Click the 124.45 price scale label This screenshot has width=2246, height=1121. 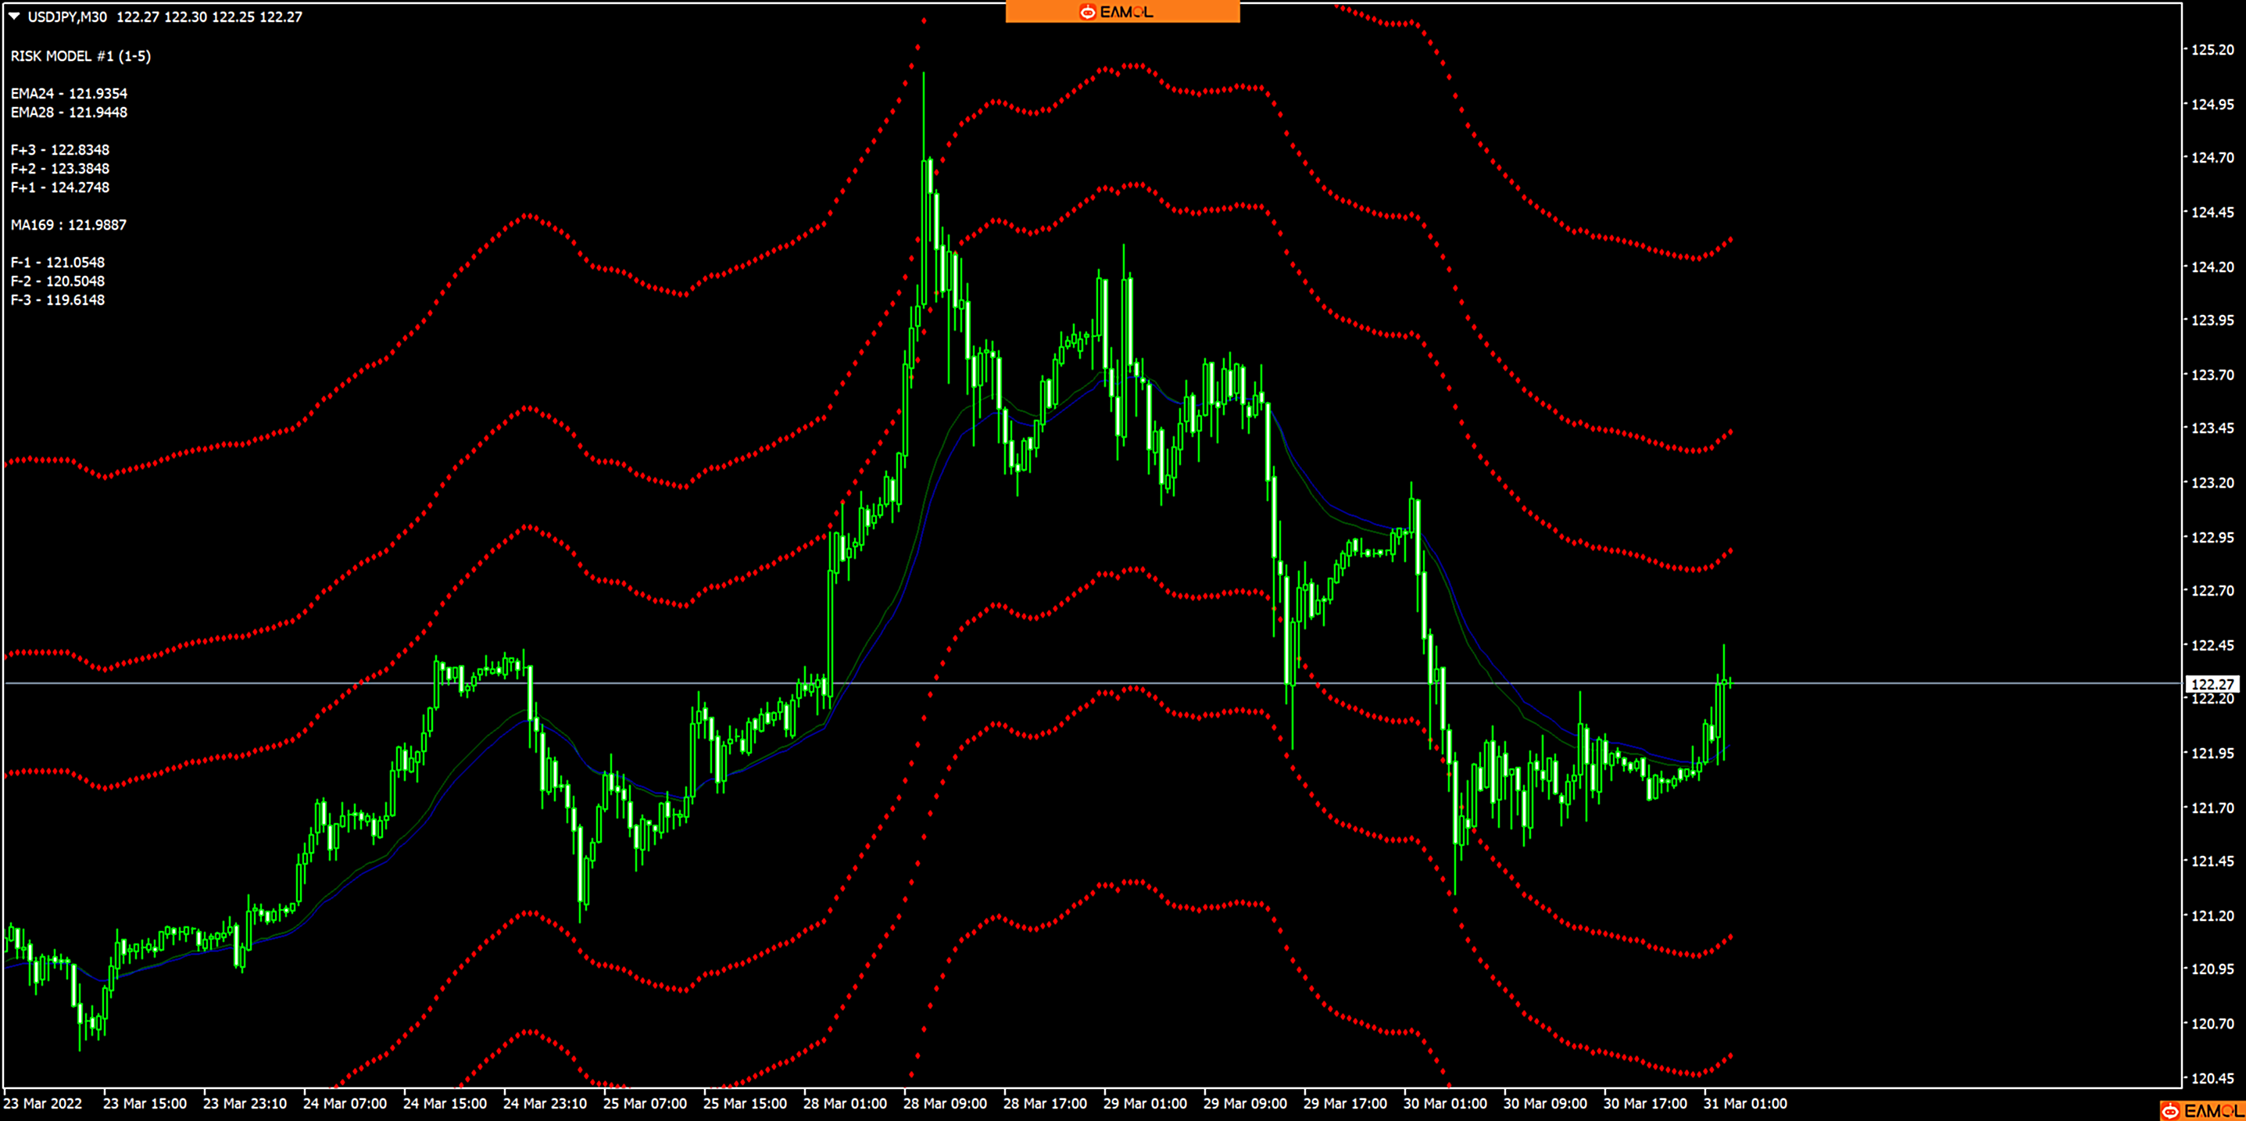(x=2213, y=212)
